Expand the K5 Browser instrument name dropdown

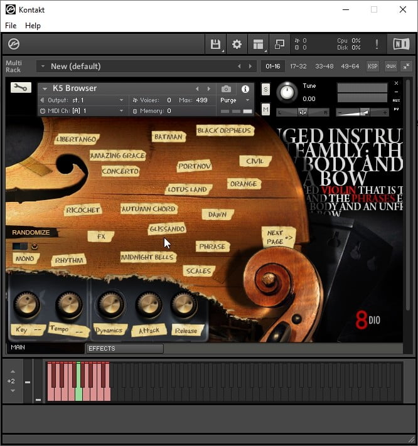click(45, 88)
